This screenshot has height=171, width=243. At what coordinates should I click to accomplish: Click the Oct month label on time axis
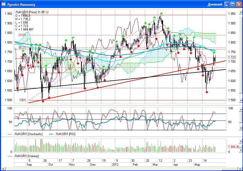point(51,164)
